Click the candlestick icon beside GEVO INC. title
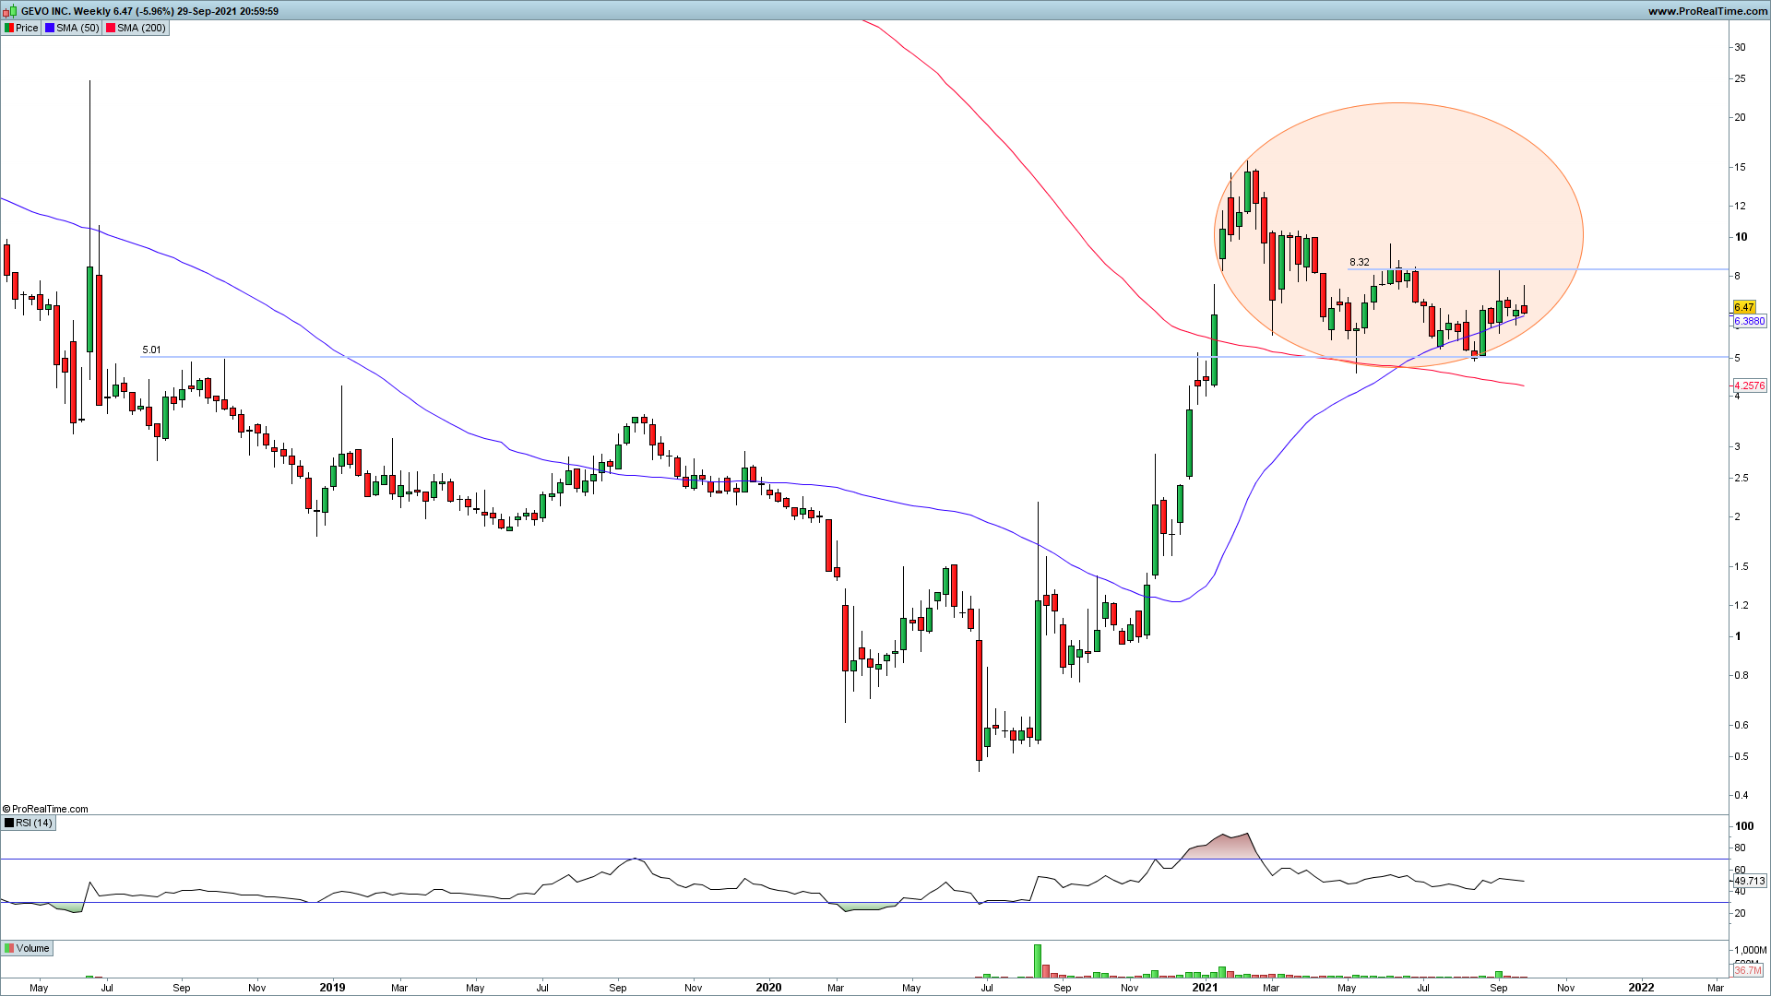Viewport: 1771px width, 996px height. [x=10, y=11]
